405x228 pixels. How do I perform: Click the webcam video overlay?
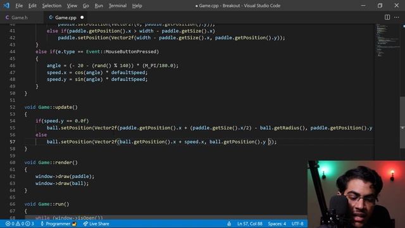point(356,194)
